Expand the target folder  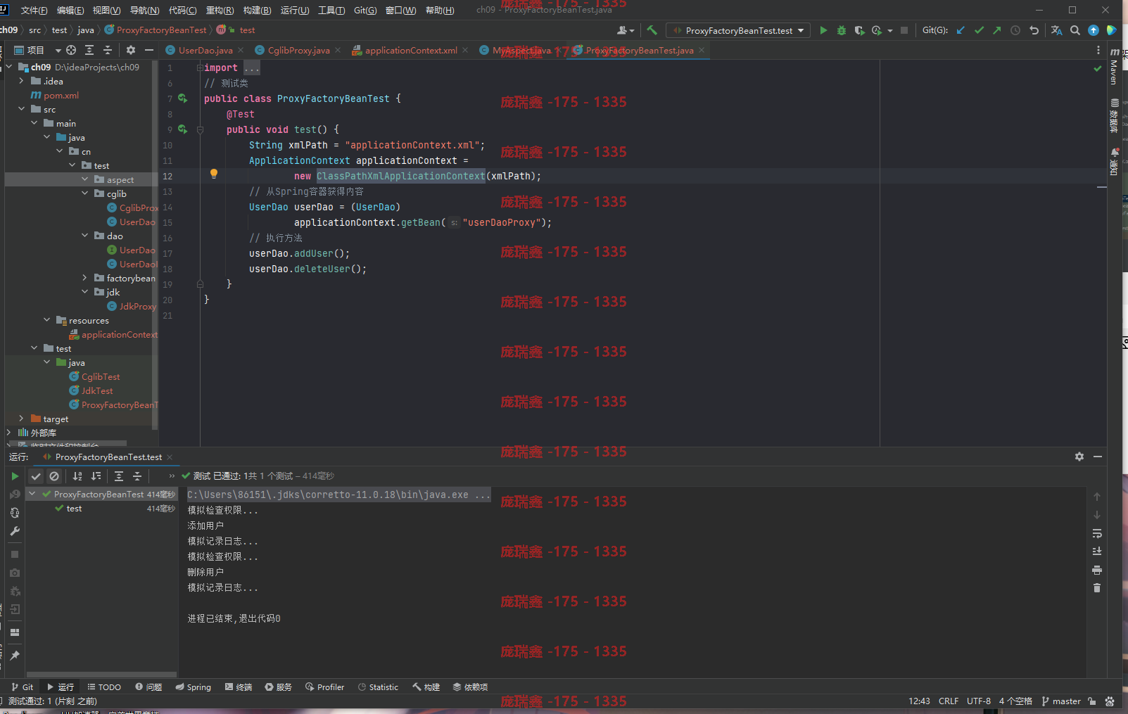click(x=21, y=419)
